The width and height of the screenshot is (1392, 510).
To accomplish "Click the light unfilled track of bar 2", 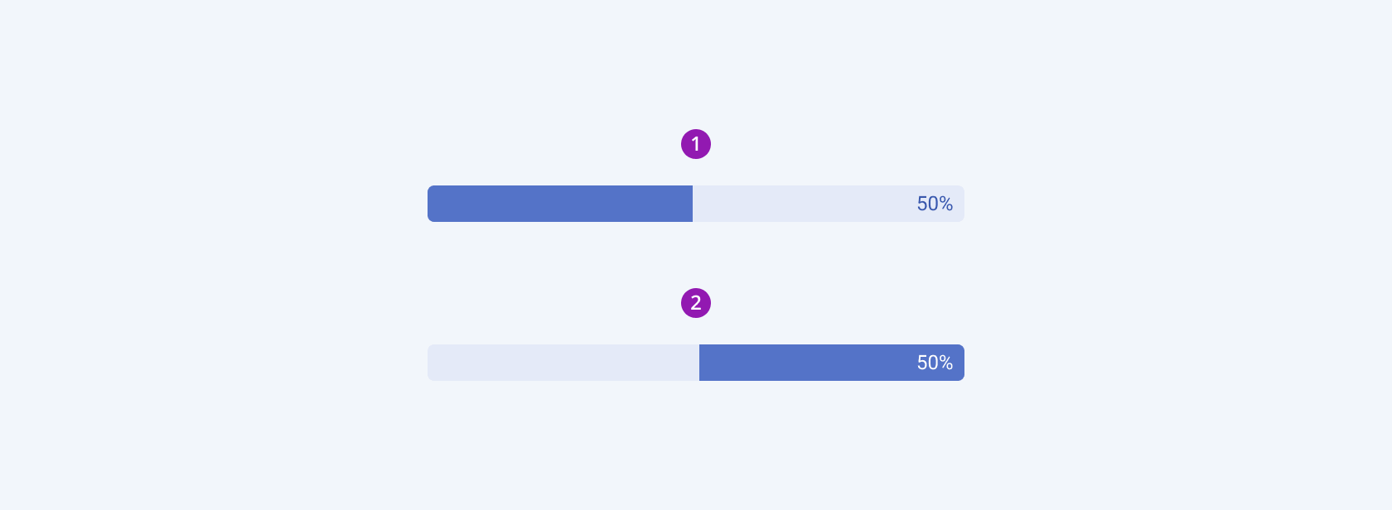I will 563,363.
